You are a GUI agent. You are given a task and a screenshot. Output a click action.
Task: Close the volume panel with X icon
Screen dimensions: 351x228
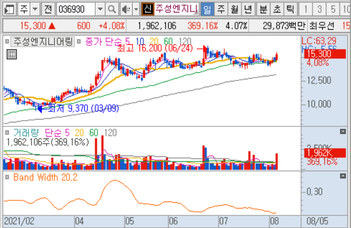tap(343, 132)
